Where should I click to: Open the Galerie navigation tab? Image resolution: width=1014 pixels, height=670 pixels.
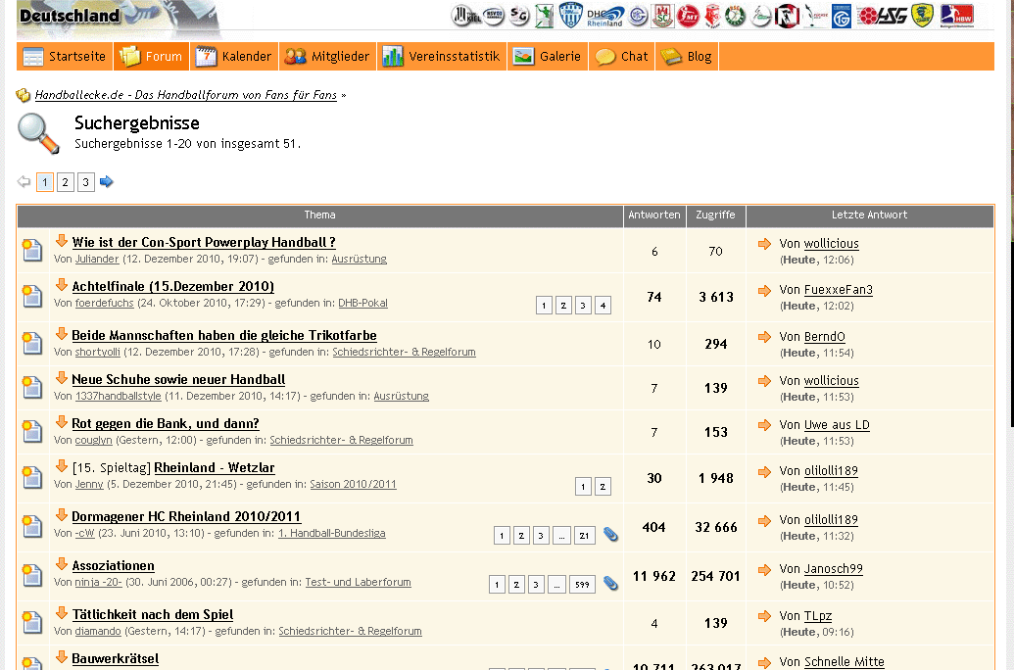(x=548, y=57)
